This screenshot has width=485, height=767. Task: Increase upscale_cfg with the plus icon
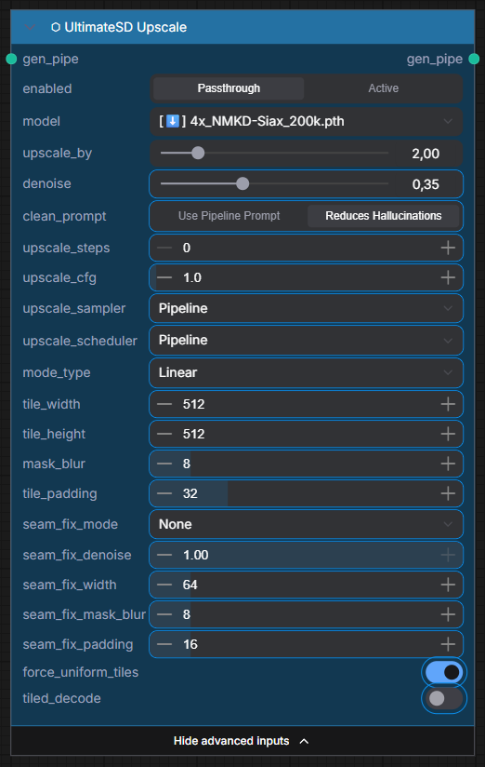coord(448,277)
